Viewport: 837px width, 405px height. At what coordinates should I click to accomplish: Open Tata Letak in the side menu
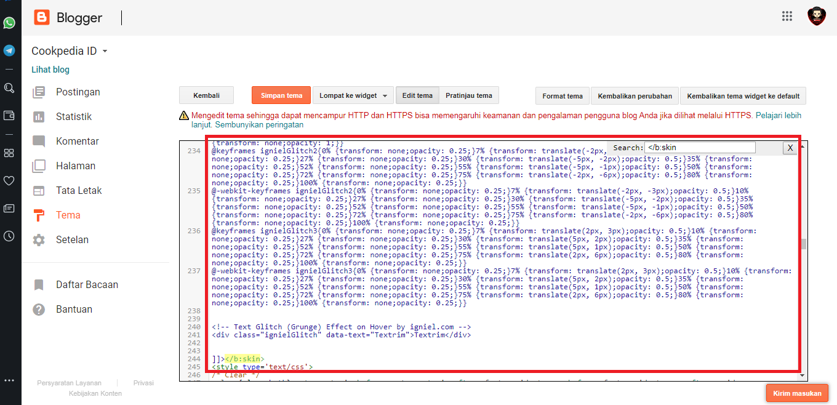click(x=79, y=190)
